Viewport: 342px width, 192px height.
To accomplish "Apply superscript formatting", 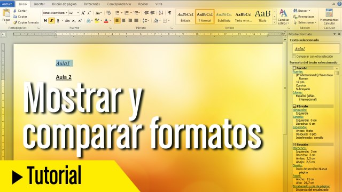I will [80, 21].
